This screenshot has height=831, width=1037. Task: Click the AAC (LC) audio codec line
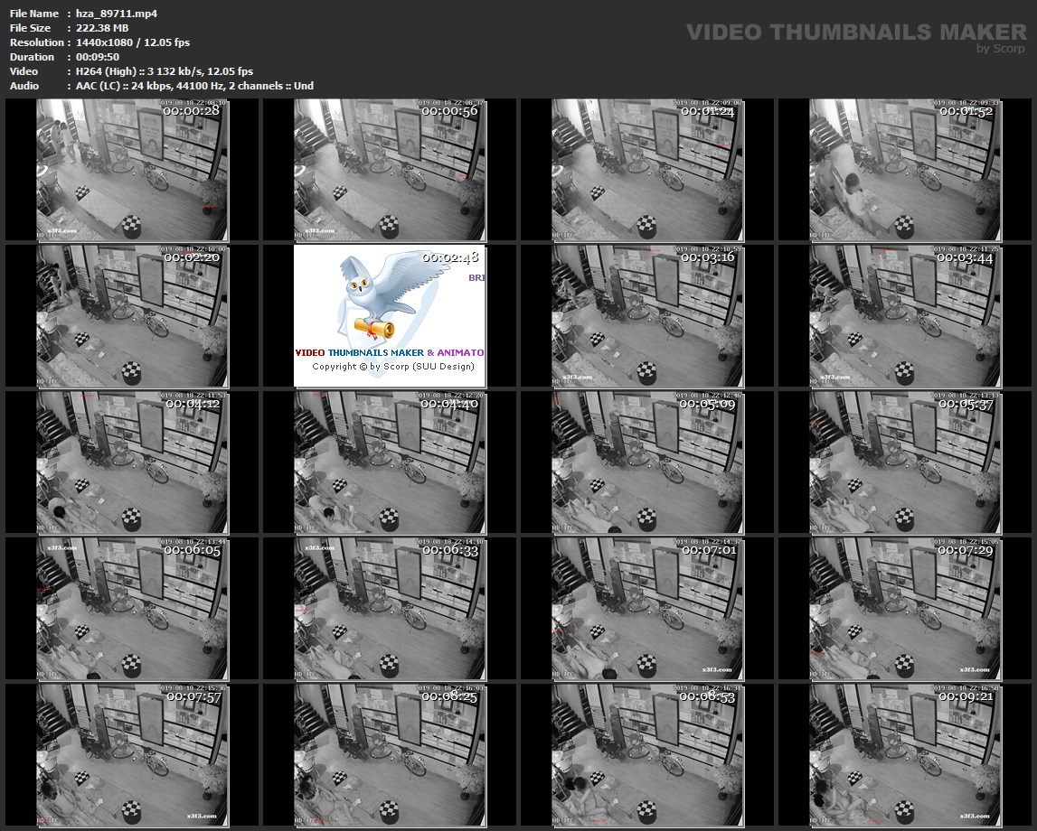pyautogui.click(x=194, y=86)
